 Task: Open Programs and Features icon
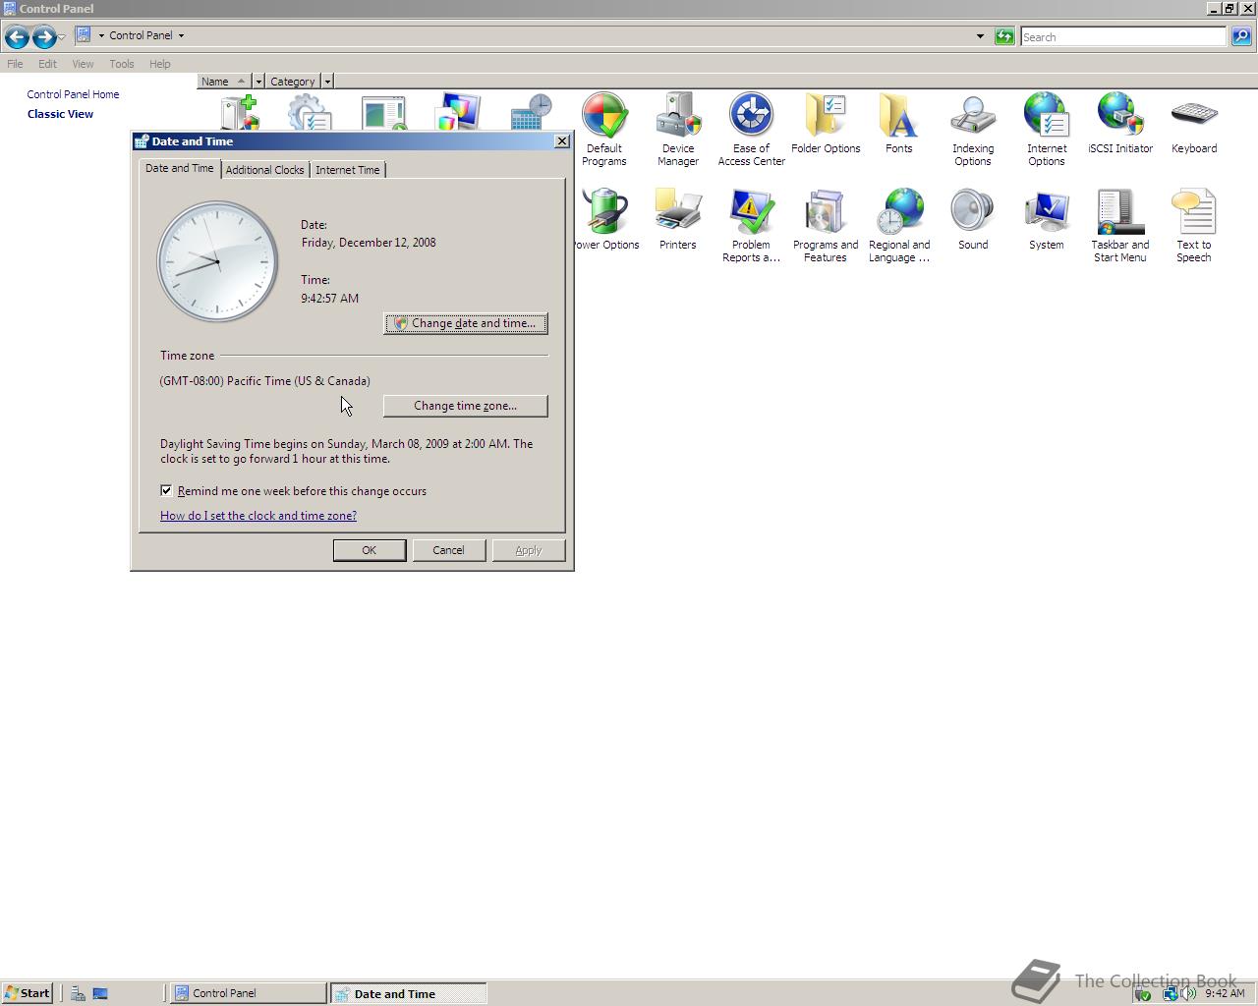click(x=826, y=225)
